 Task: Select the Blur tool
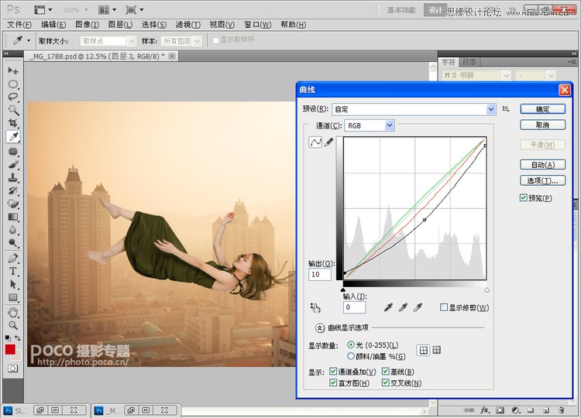tap(13, 230)
